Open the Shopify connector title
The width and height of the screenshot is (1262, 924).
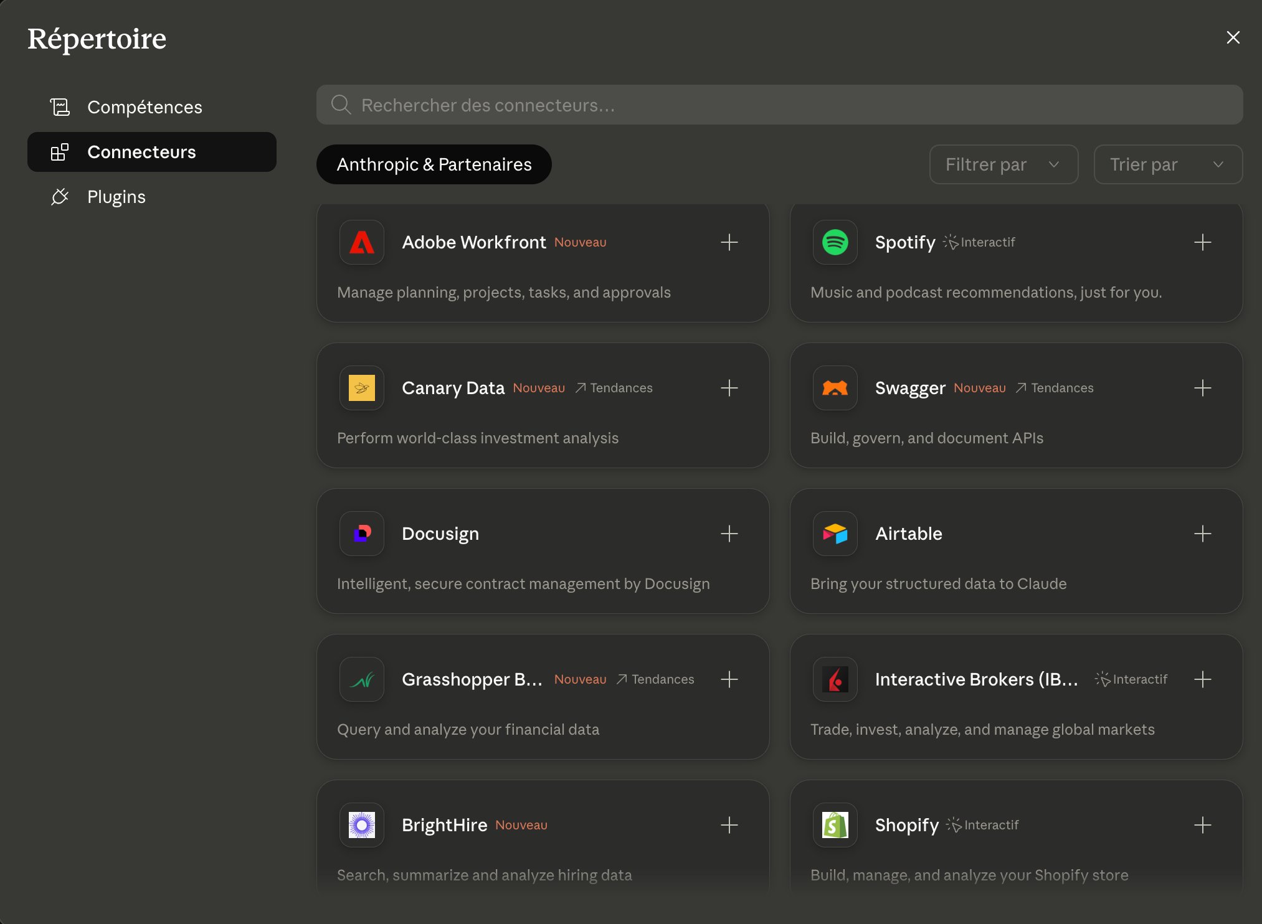click(x=907, y=825)
